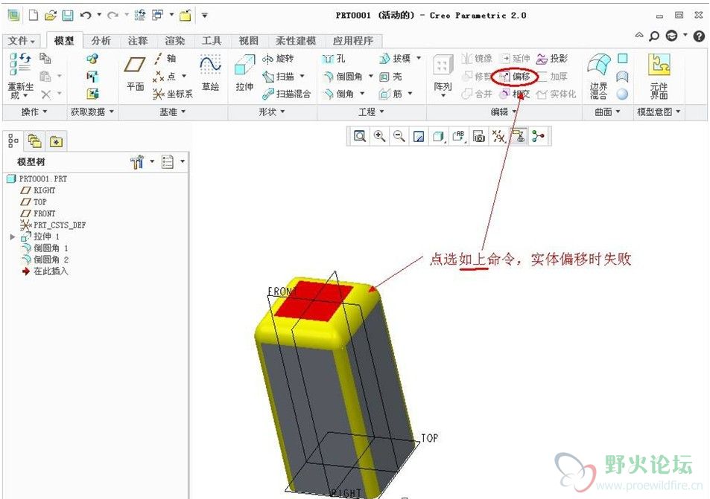Expand the 基准 group dropdown
The height and width of the screenshot is (499, 710).
point(173,112)
